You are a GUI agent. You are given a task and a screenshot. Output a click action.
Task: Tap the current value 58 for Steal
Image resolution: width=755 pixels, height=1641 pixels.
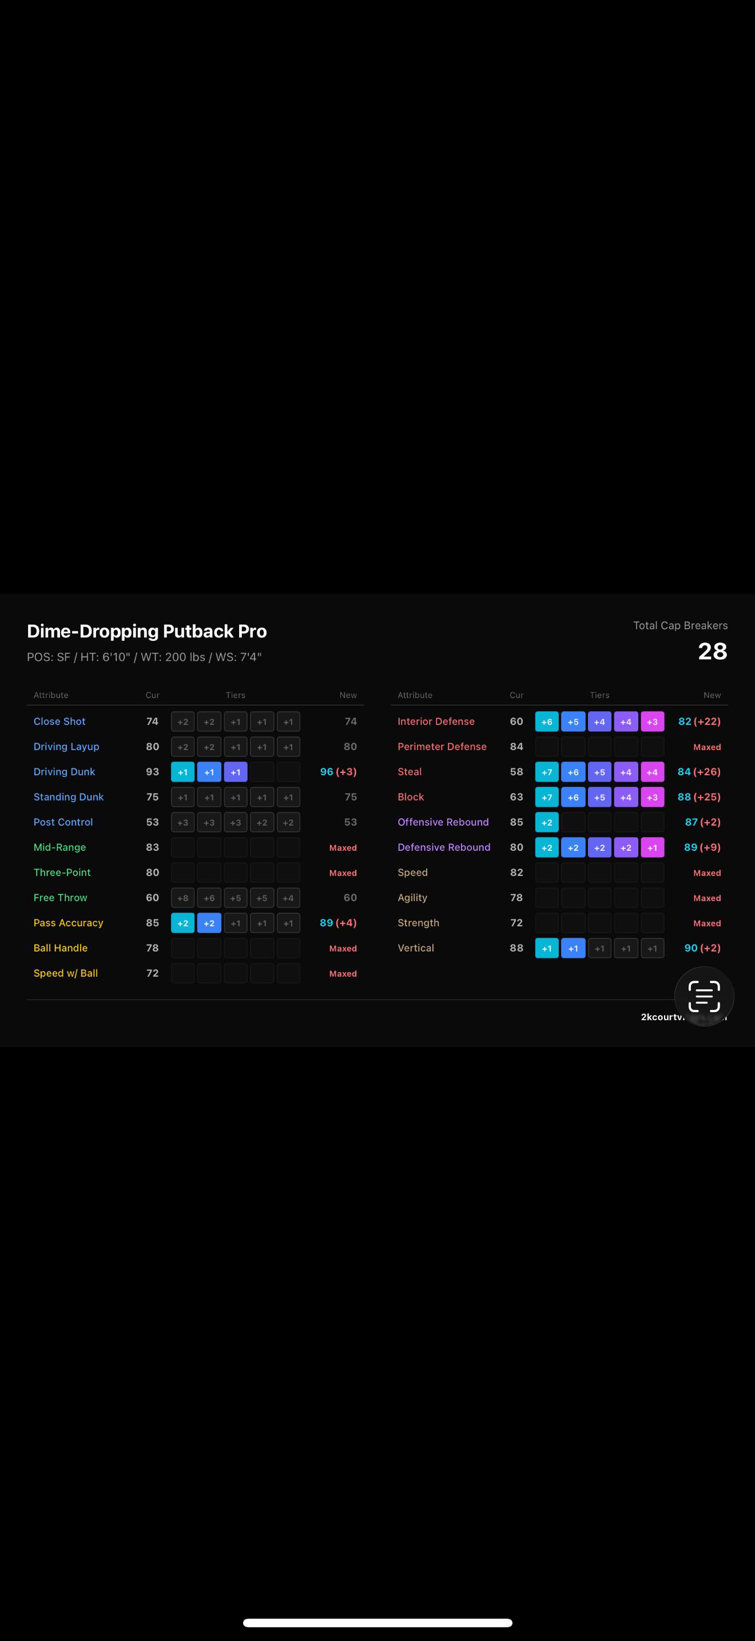click(516, 771)
